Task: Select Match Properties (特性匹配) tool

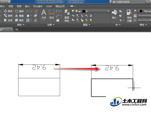Action: click(x=129, y=16)
